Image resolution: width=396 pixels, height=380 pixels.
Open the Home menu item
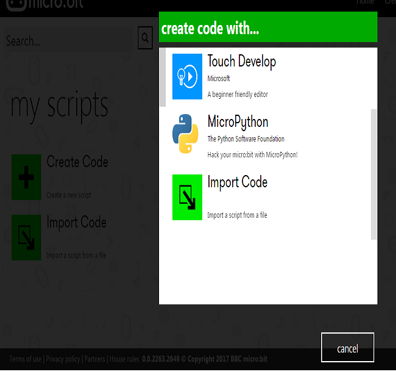[365, 2]
